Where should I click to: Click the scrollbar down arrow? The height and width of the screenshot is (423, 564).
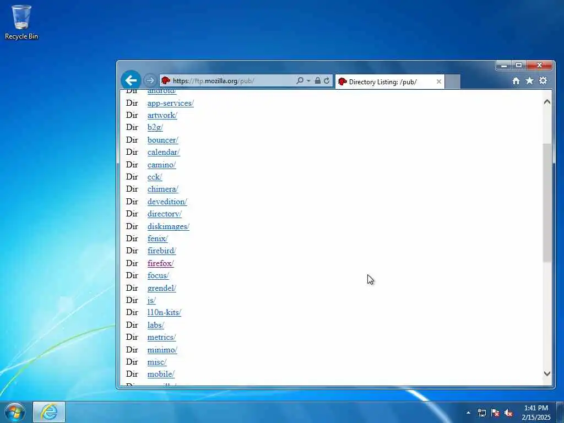547,374
